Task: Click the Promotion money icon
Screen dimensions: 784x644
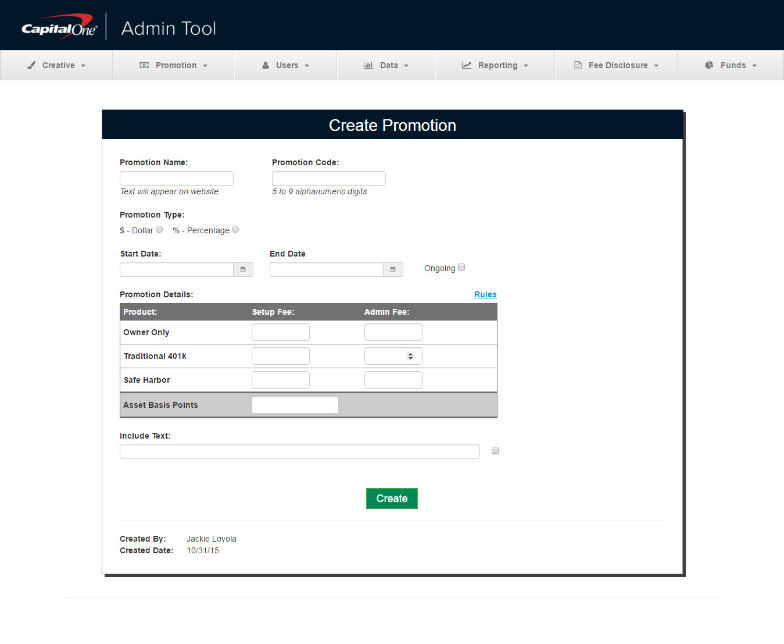Action: (x=144, y=65)
